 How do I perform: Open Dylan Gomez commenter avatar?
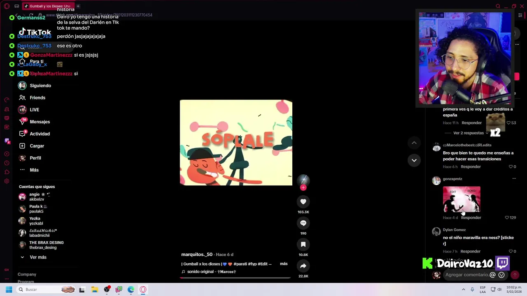coord(436,232)
